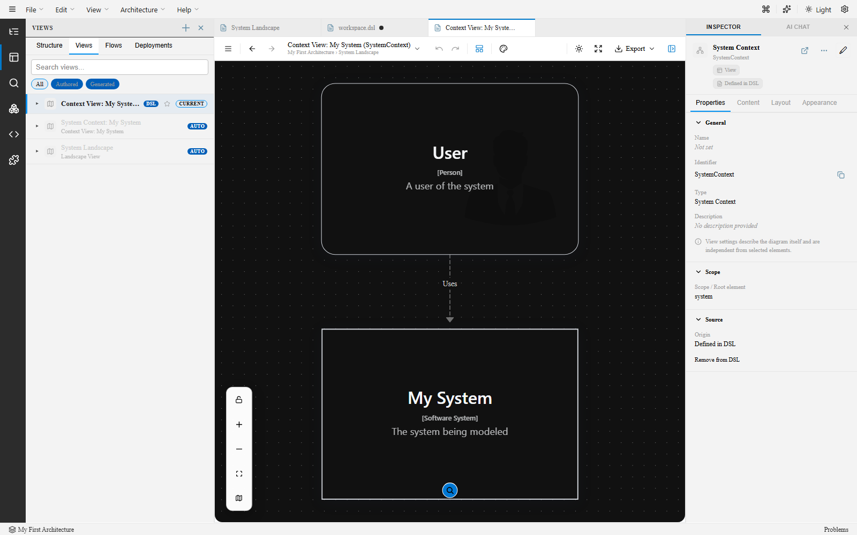Click the Defined in DSL badge
The image size is (857, 535).
point(738,83)
